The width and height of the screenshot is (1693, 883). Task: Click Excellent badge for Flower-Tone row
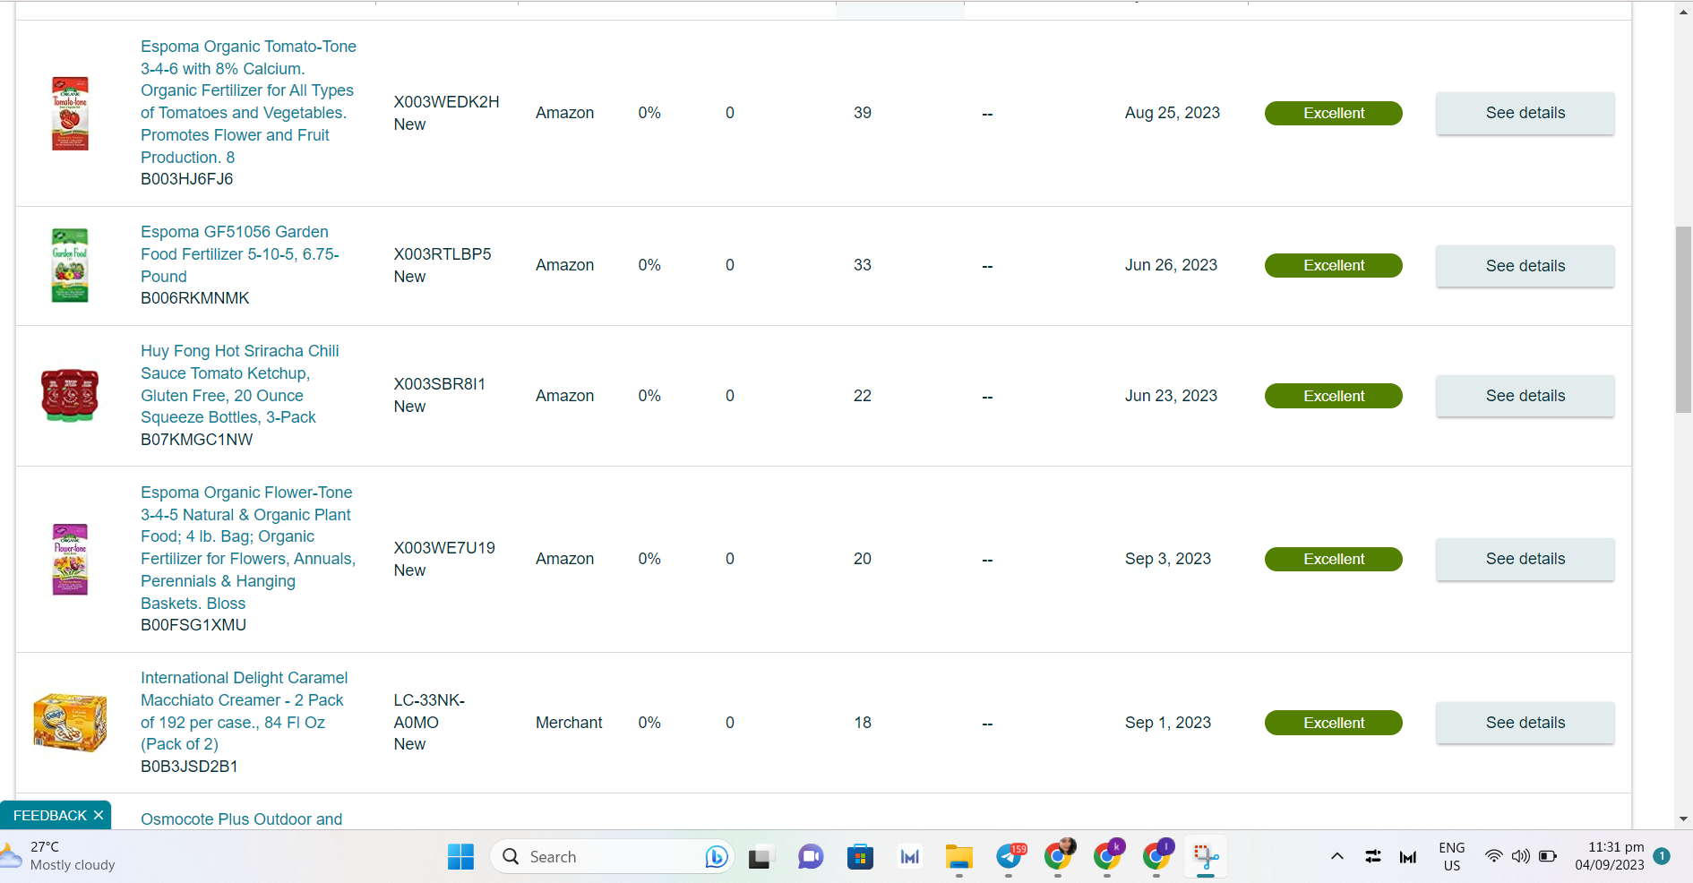[1333, 559]
